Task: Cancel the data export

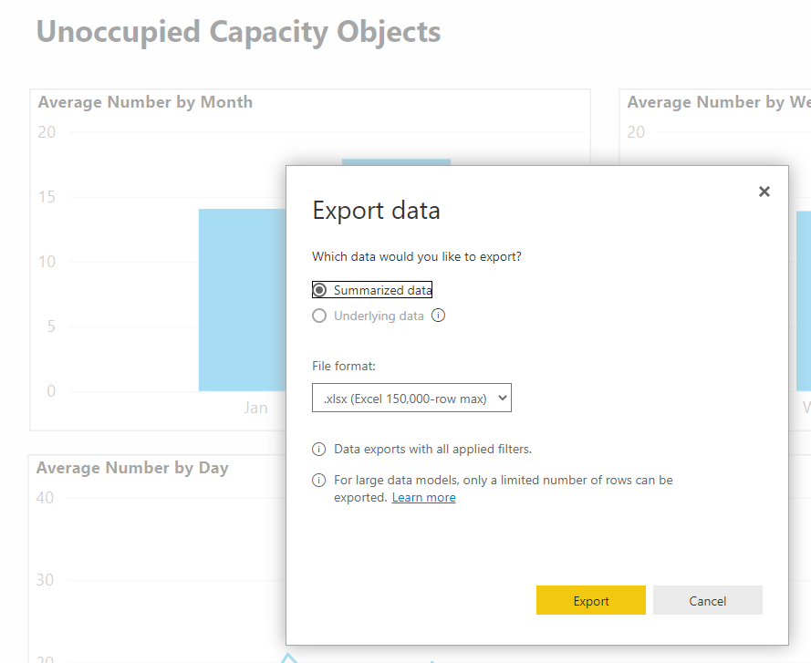Action: coord(707,601)
